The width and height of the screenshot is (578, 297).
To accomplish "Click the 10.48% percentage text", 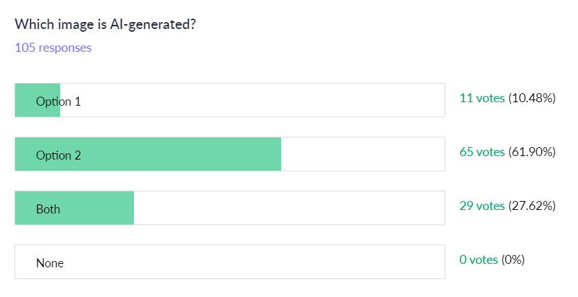I will (532, 98).
